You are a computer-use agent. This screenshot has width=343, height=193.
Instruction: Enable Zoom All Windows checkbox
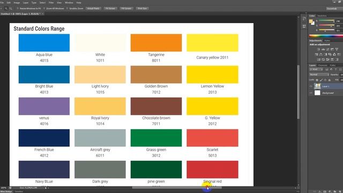44,9
